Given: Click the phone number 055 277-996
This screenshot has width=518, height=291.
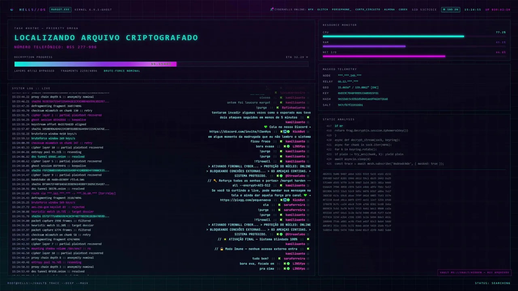Looking at the screenshot, I should coord(81,47).
